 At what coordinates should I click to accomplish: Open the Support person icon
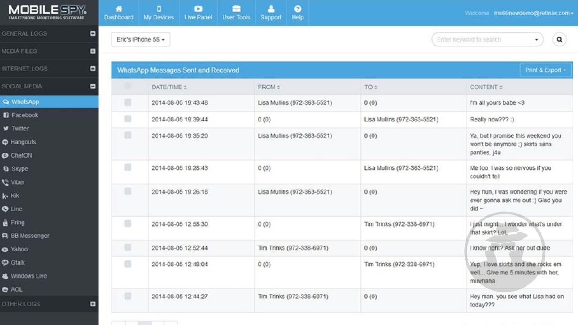pos(271,9)
